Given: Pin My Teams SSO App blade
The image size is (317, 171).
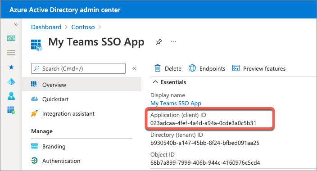Looking at the screenshot, I should 158,42.
